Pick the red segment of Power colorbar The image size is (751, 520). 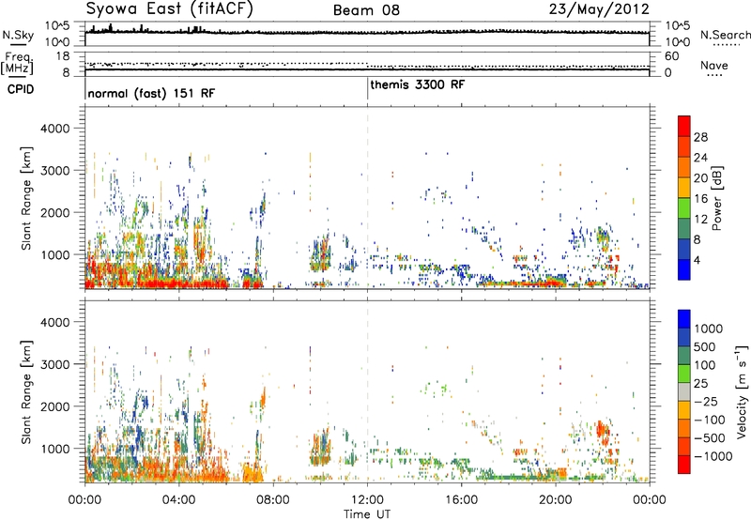coord(684,127)
